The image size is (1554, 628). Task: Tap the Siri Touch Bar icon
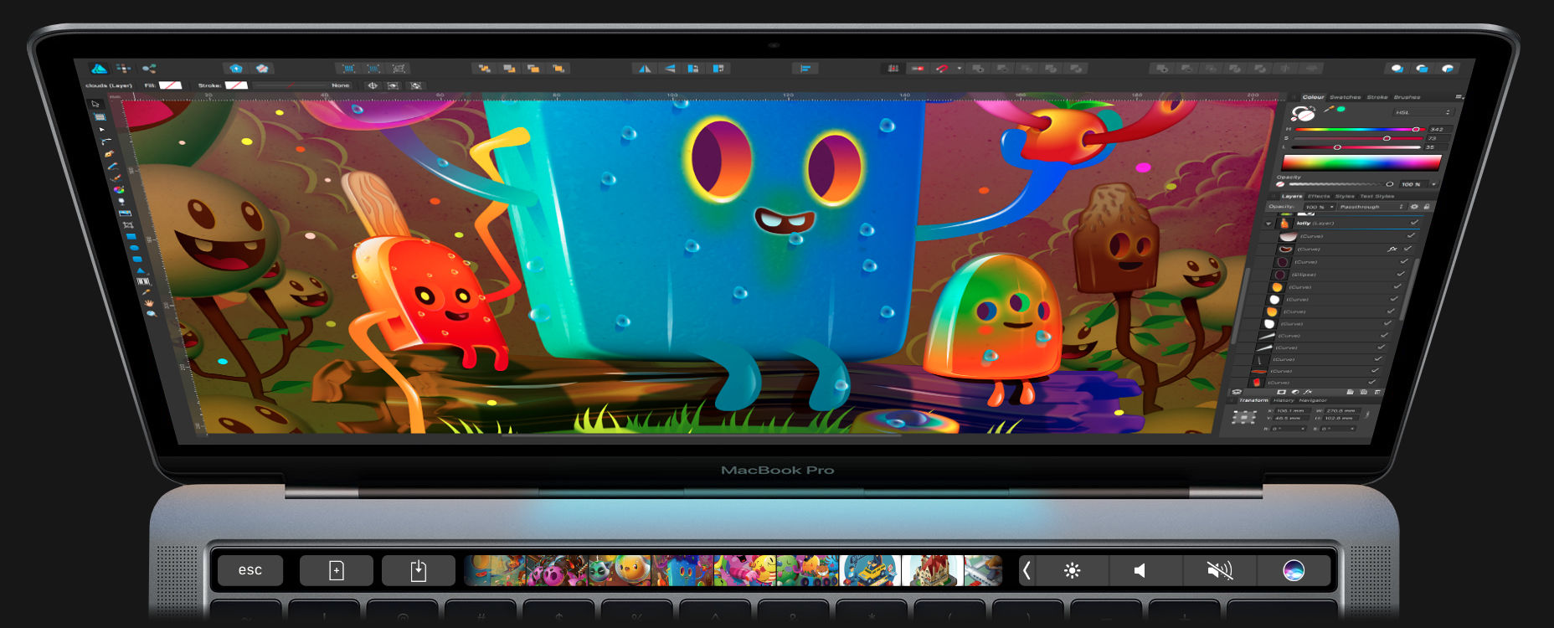coord(1294,570)
